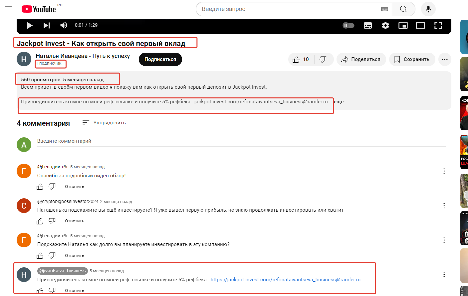Open Упорядочить sort comments dropdown

click(x=104, y=123)
